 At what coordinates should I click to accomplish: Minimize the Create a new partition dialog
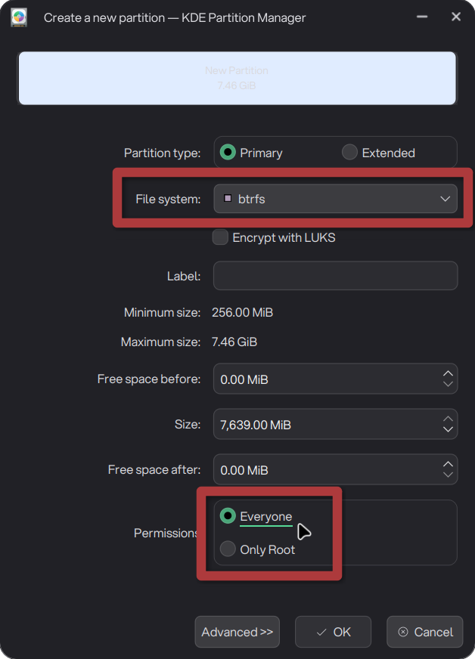(x=422, y=17)
